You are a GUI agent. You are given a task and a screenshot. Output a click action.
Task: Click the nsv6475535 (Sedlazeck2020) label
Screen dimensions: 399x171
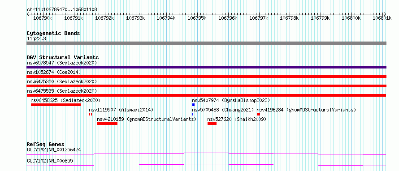click(x=62, y=91)
